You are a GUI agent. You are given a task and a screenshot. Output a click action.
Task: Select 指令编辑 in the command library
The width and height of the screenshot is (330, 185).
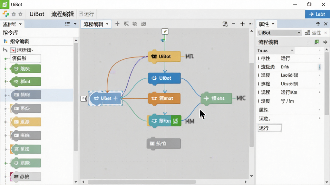19,41
